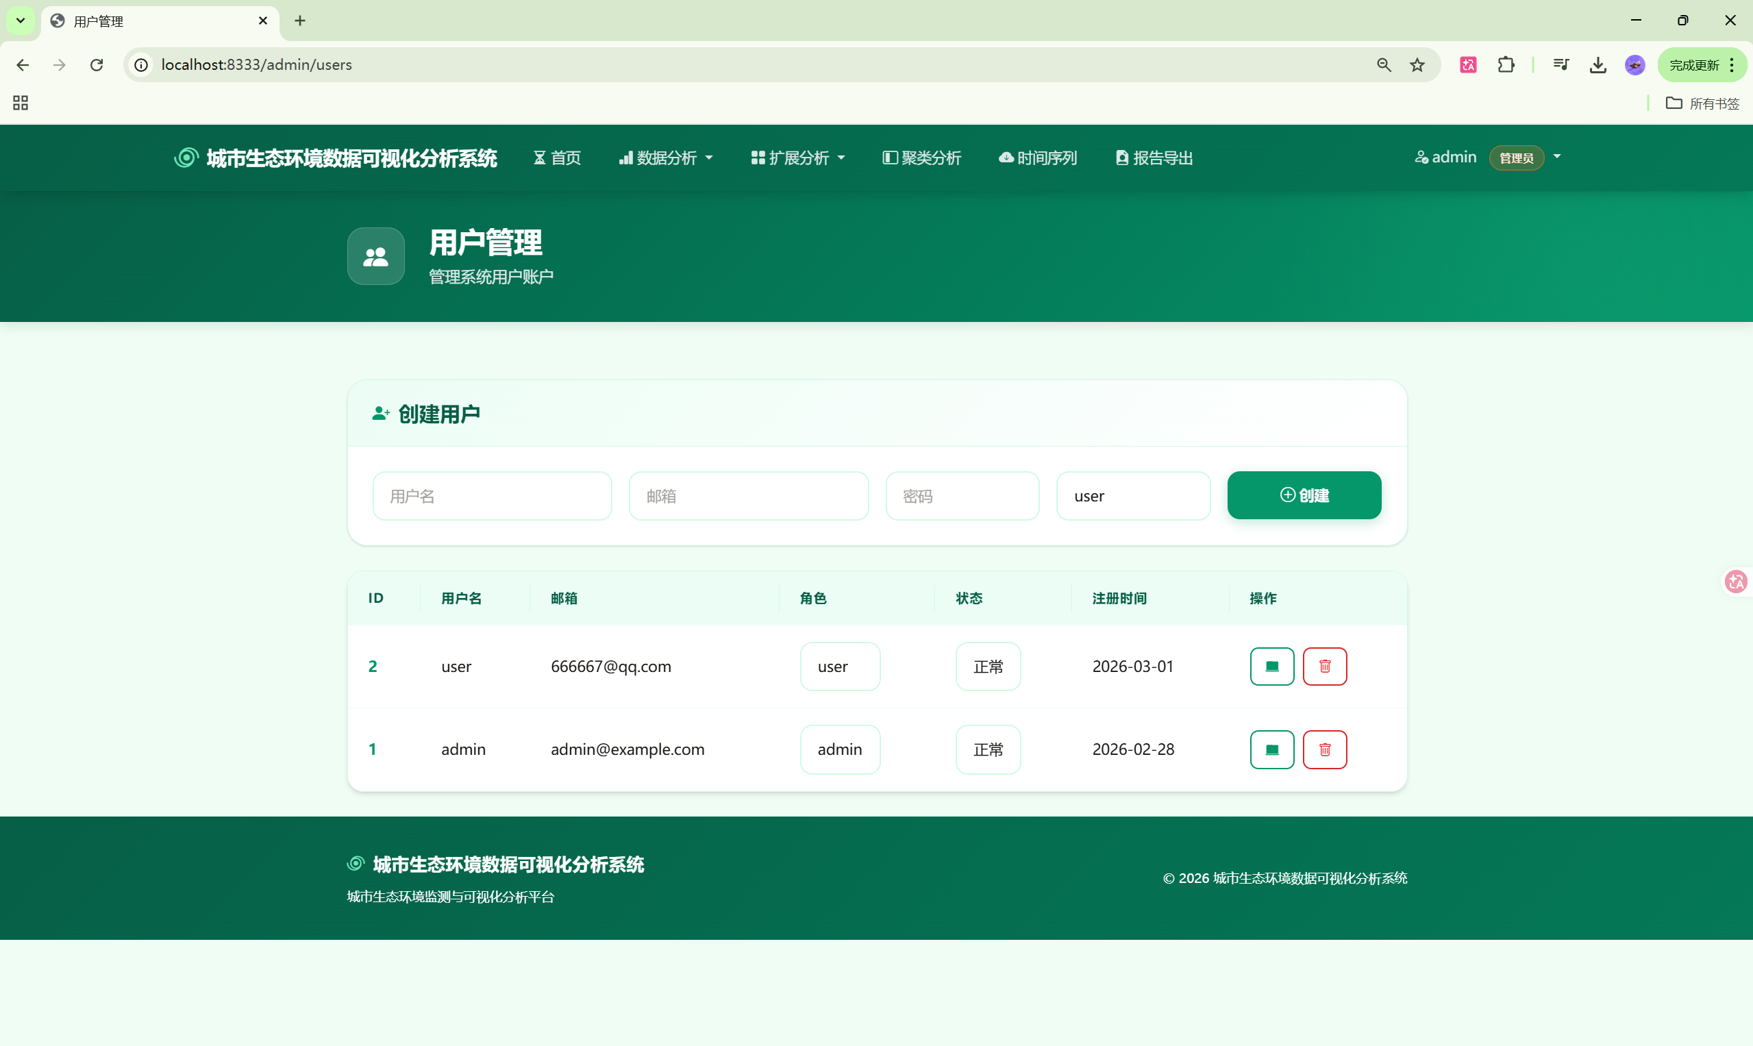Close the 用户管理 browser tab

[x=263, y=21]
